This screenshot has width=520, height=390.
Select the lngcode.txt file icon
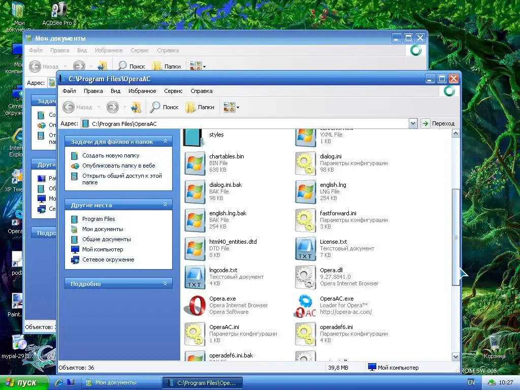[x=194, y=277]
